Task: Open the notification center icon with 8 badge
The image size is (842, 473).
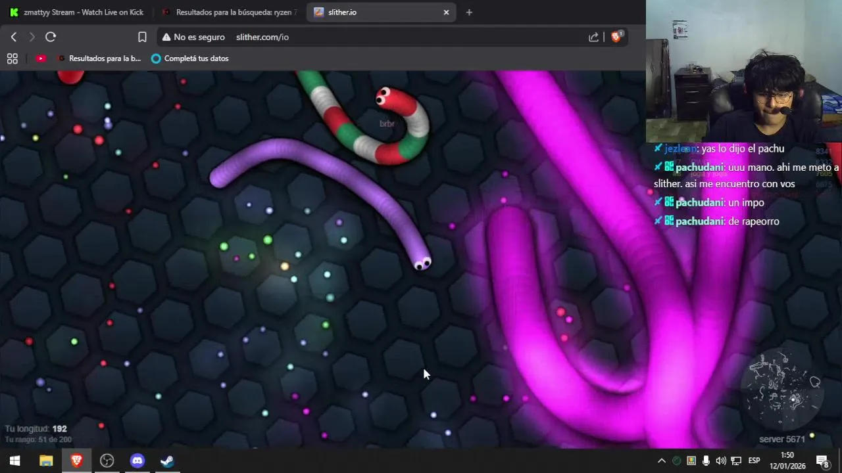Action: point(822,461)
